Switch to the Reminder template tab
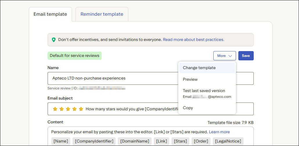This screenshot has height=146, width=299. pyautogui.click(x=102, y=14)
